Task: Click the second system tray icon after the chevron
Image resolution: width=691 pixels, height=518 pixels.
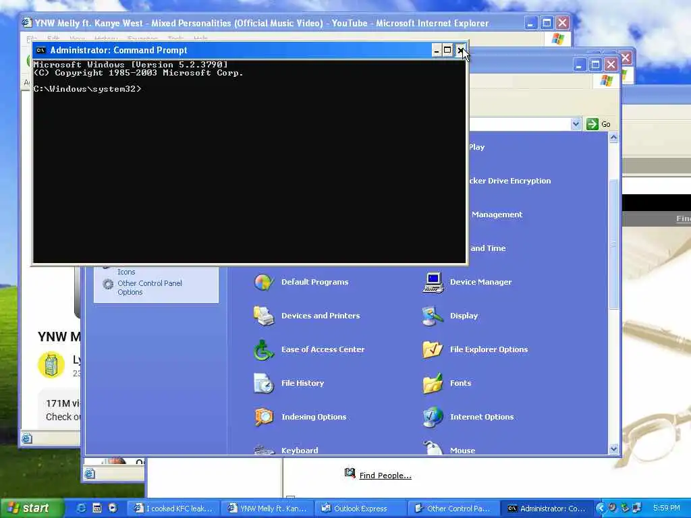Action: pos(624,508)
